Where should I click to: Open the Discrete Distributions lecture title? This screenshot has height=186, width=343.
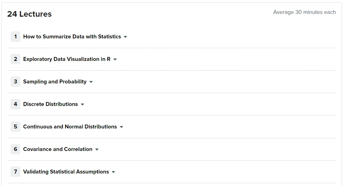[x=51, y=104]
